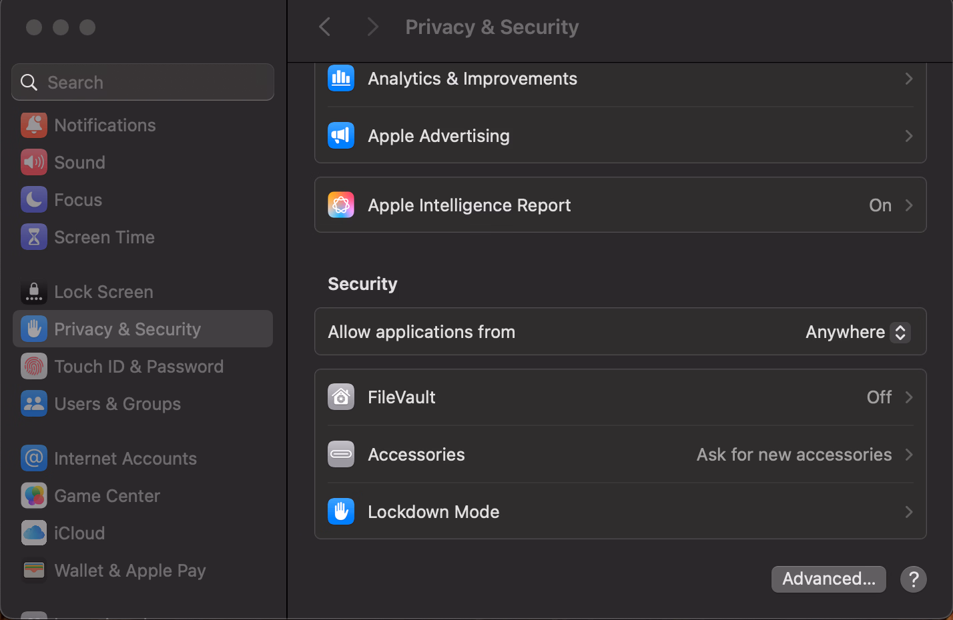This screenshot has width=953, height=620.
Task: Click the Accessories cable icon
Action: 341,455
